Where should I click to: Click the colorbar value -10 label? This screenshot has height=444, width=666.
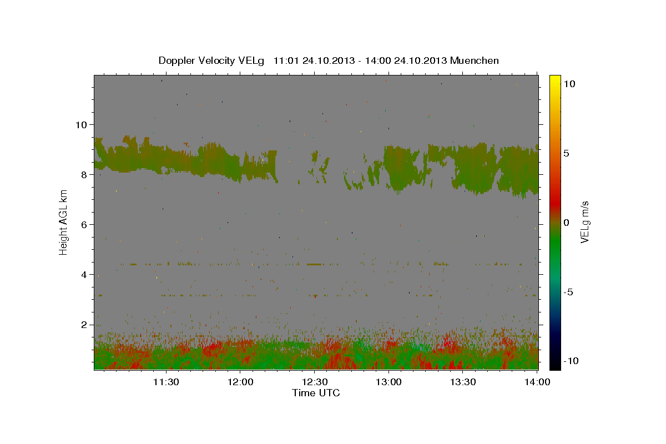571,361
